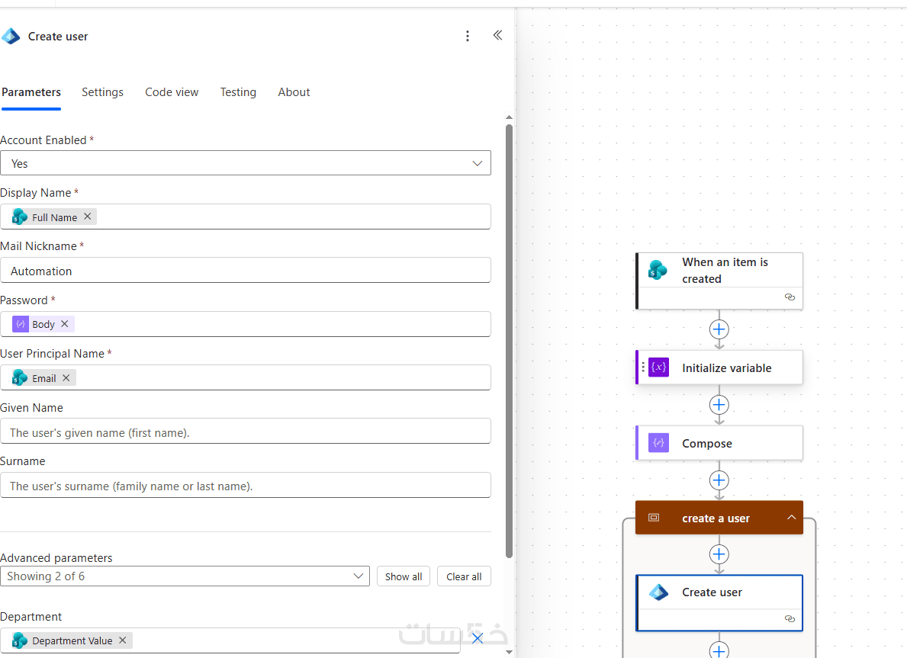Add step after Initialize variable
907x658 pixels.
pos(719,405)
